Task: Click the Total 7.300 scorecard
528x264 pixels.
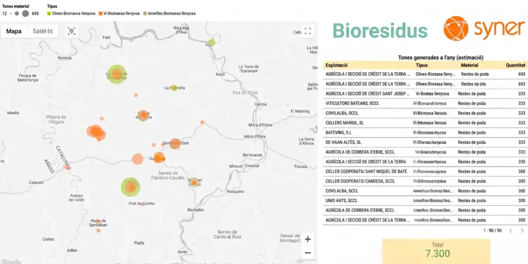Action: pyautogui.click(x=437, y=251)
